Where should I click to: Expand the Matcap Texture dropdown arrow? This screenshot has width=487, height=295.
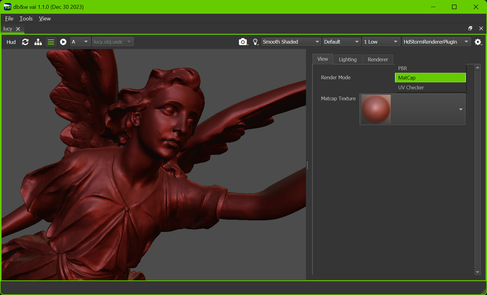461,109
